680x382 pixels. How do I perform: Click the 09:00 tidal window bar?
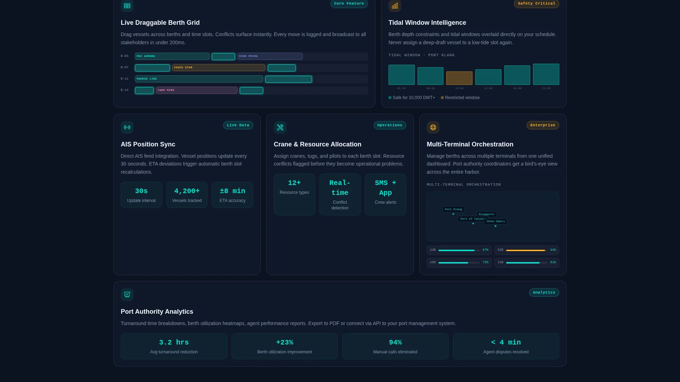[x=430, y=76]
